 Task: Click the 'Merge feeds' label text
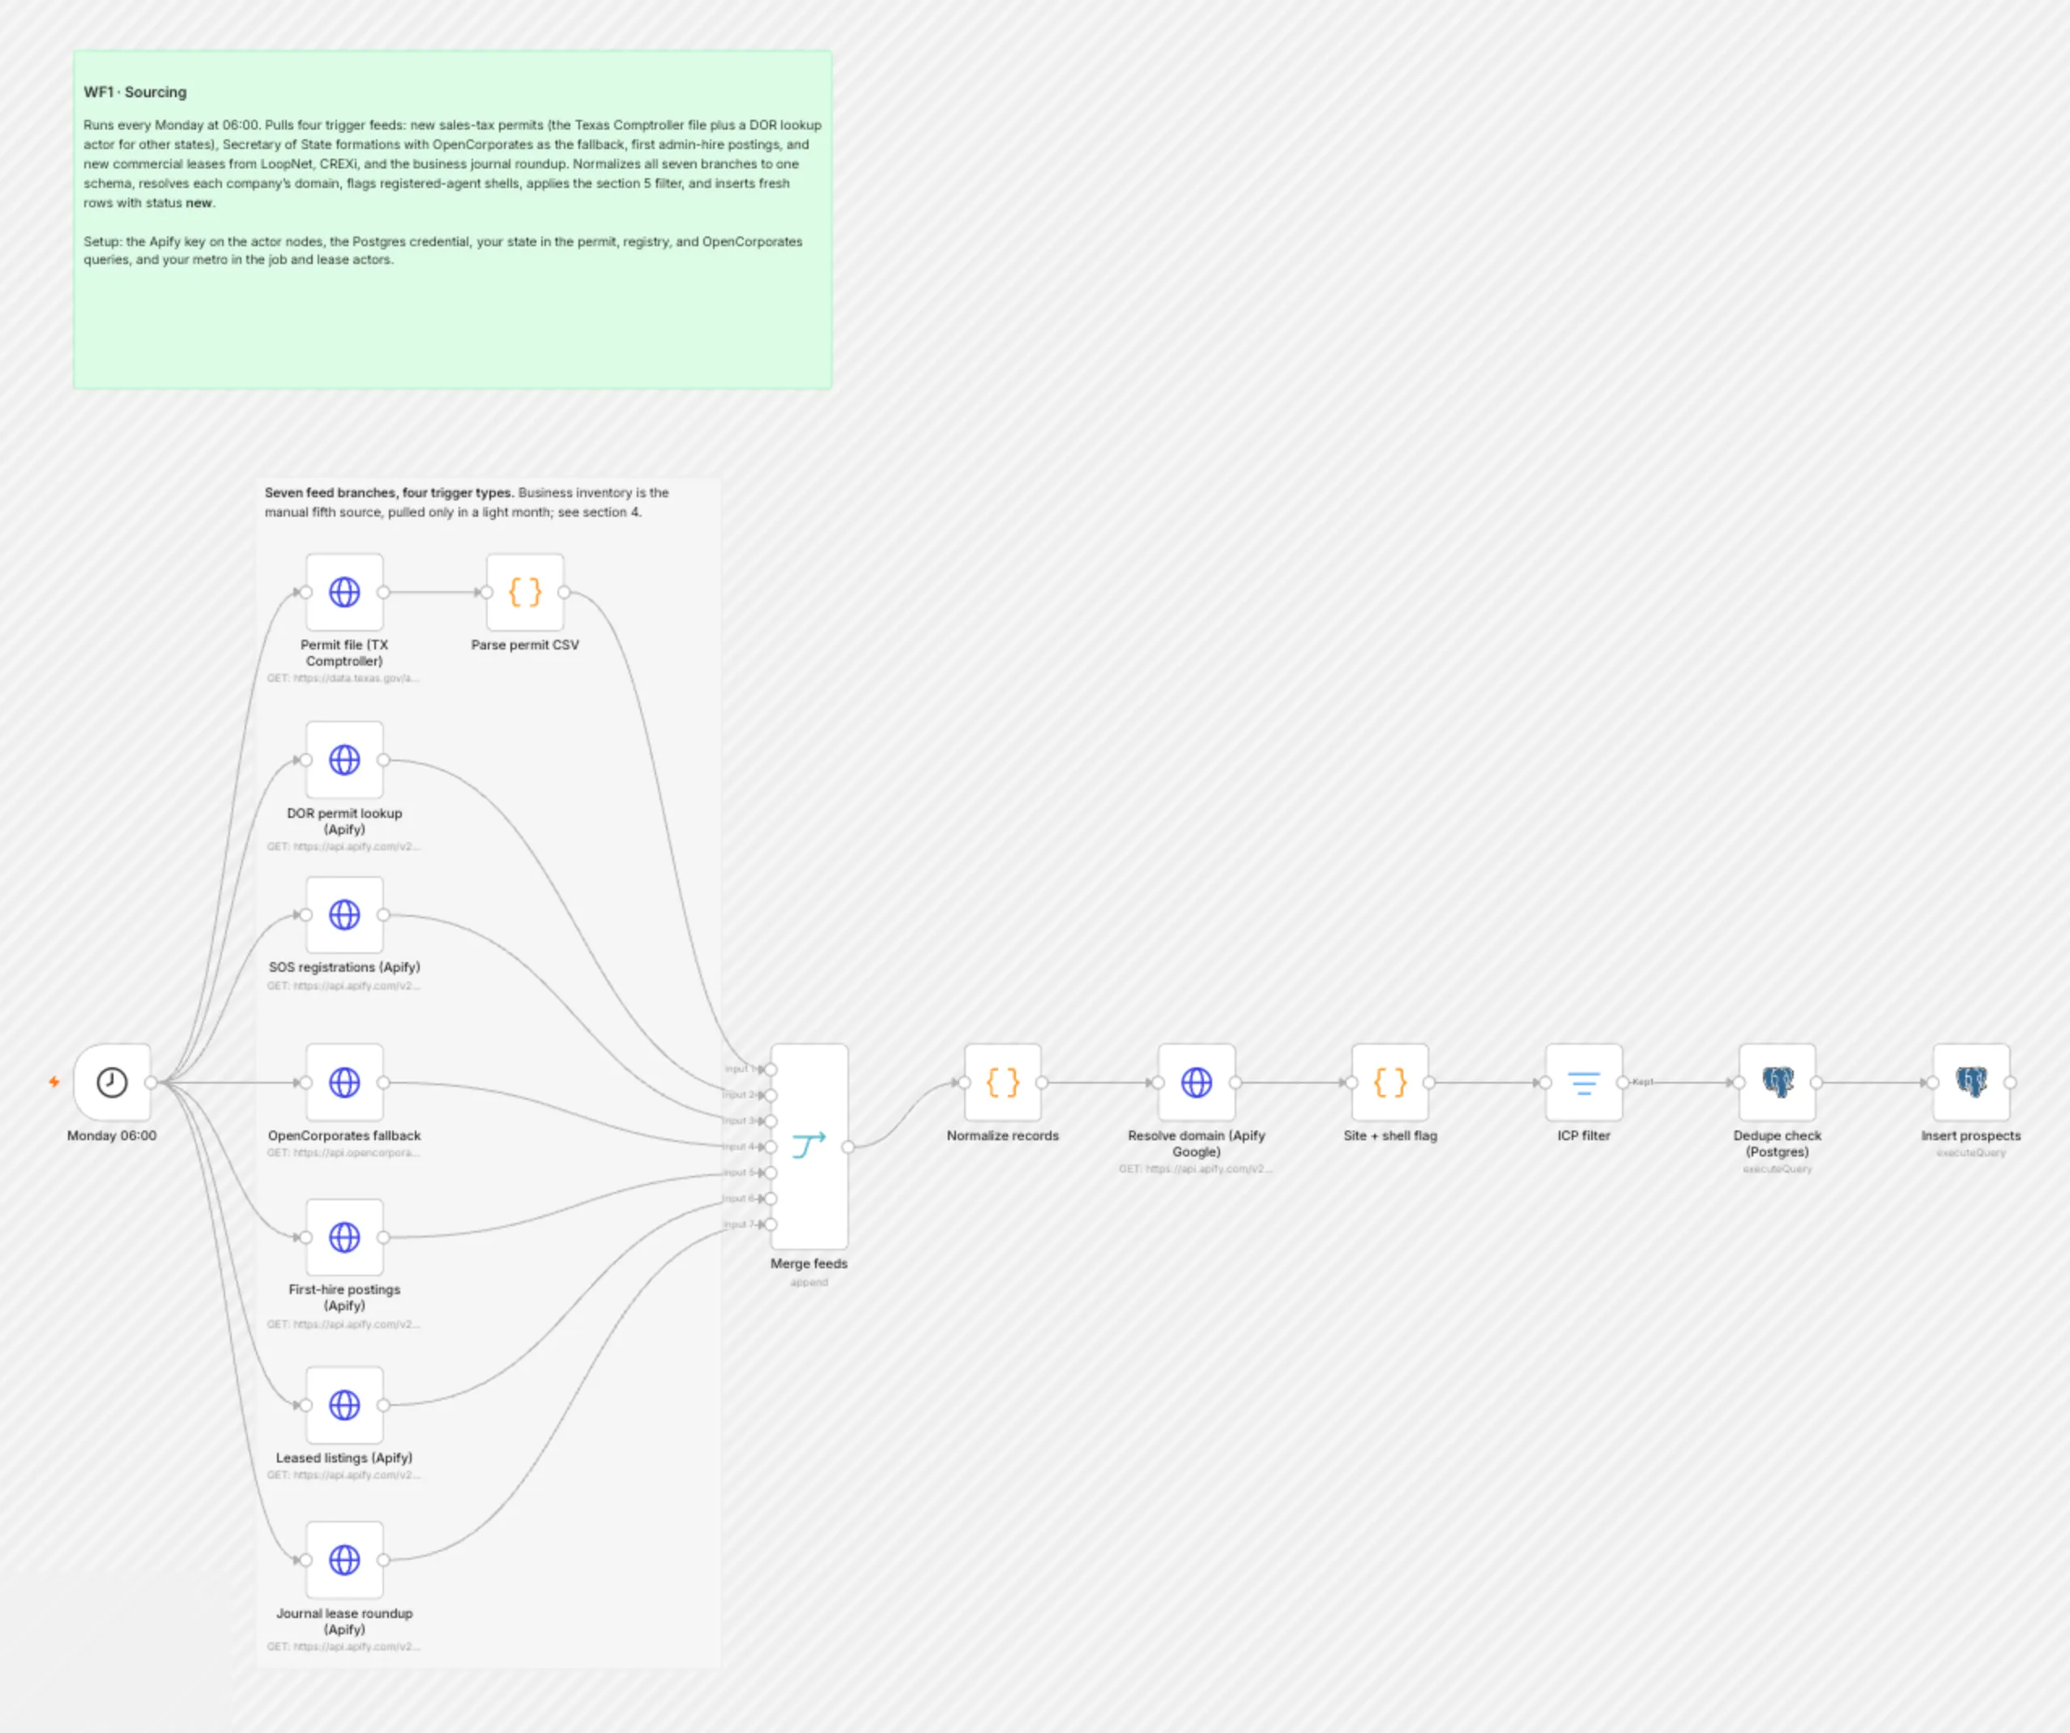pyautogui.click(x=809, y=1263)
